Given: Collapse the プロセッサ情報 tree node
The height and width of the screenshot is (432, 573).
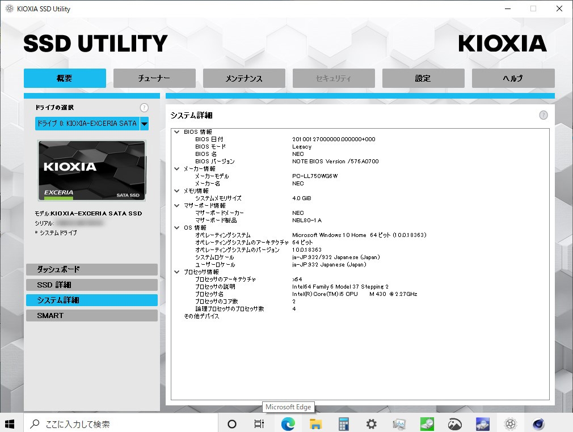Looking at the screenshot, I should [x=177, y=272].
